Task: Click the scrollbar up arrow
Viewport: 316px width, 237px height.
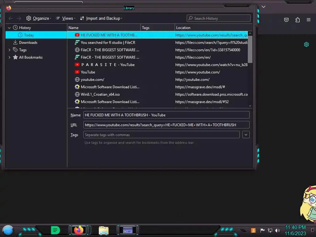Action: tap(250, 33)
